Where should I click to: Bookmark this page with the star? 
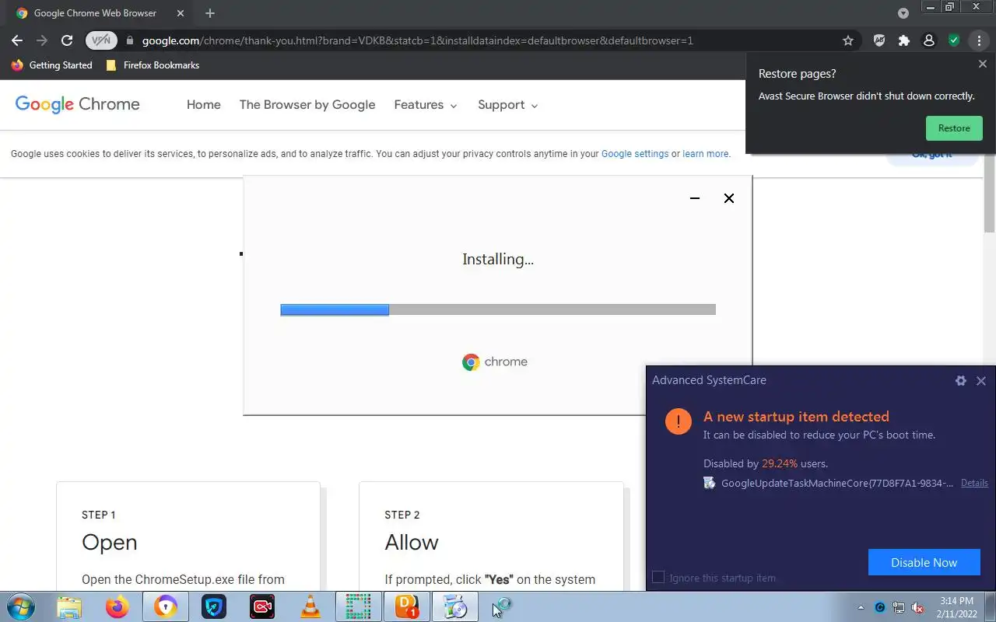[848, 40]
